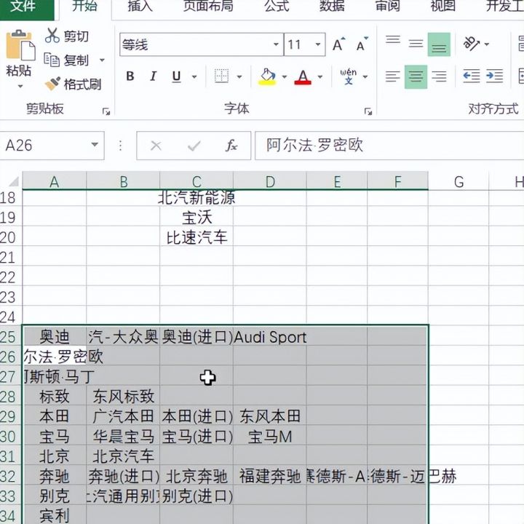Toggle underline formatting
The image size is (524, 524).
[x=176, y=76]
